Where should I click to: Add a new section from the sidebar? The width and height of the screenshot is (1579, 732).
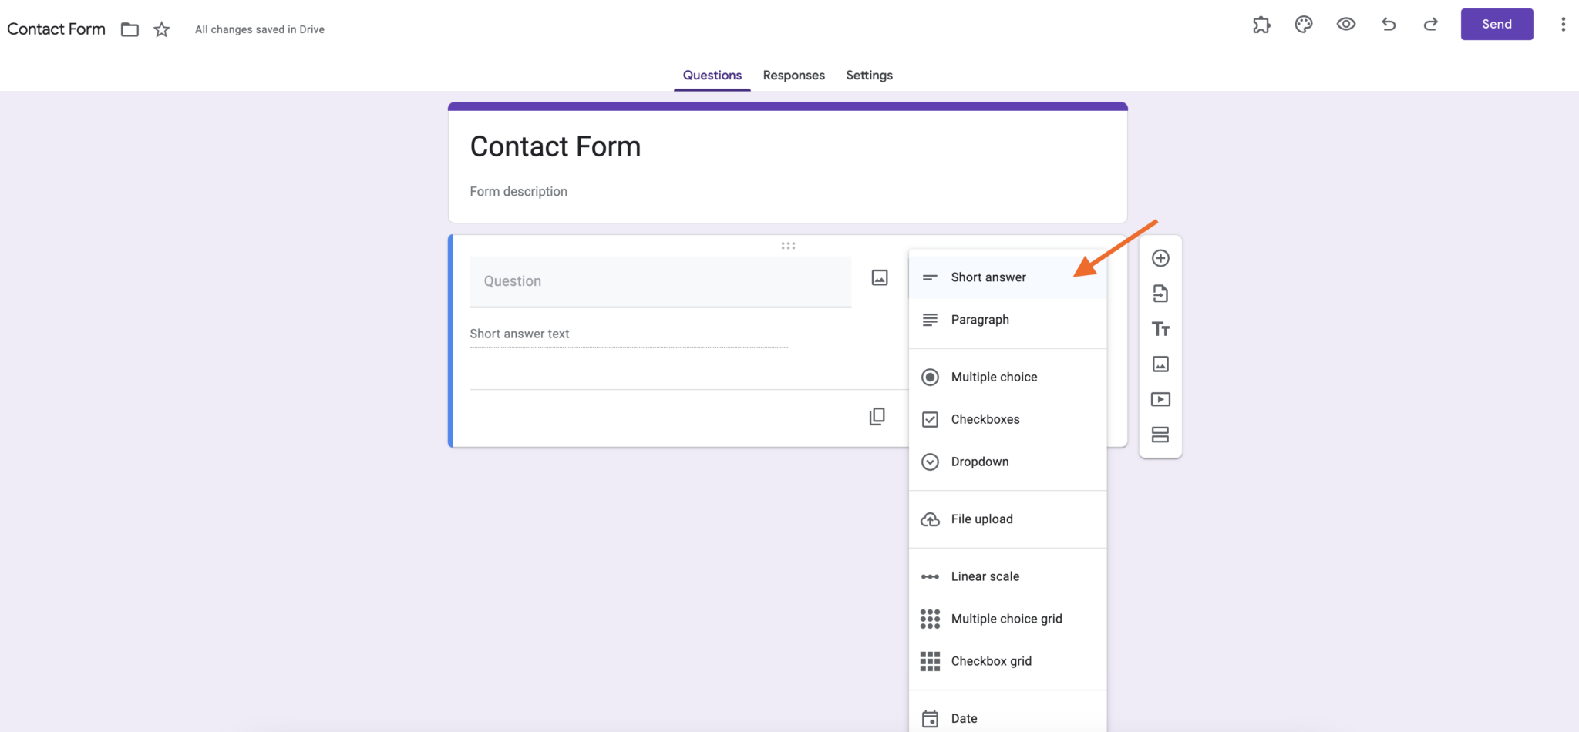coord(1160,434)
